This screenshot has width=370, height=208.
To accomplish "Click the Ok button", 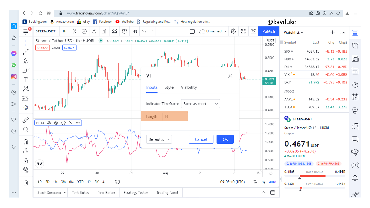I will pyautogui.click(x=225, y=139).
